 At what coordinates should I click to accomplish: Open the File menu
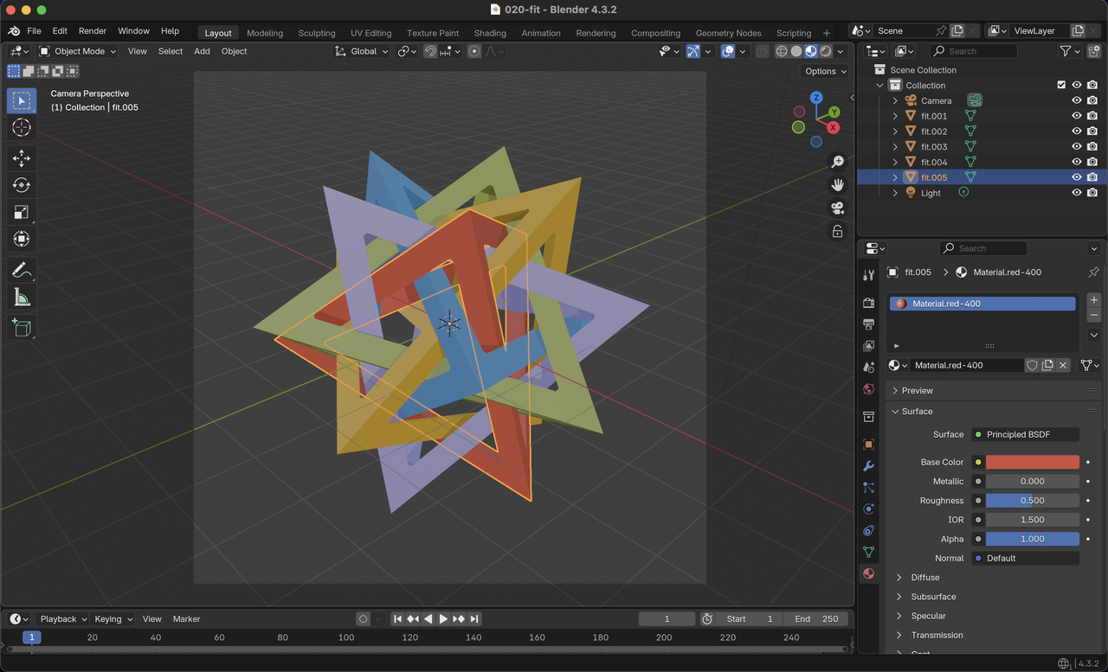(x=34, y=31)
